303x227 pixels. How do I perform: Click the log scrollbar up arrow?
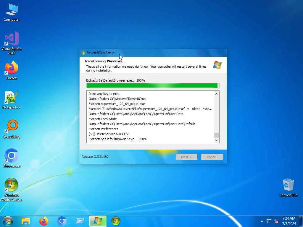pos(216,94)
